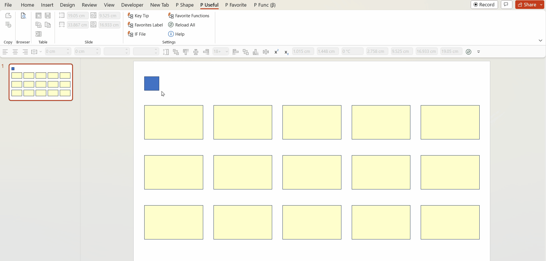Open the 18+ font size dropdown

click(x=227, y=52)
